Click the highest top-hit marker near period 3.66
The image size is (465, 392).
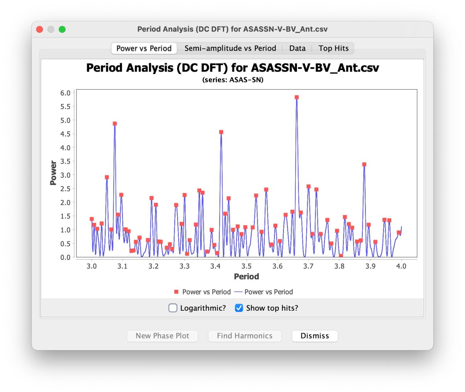297,97
